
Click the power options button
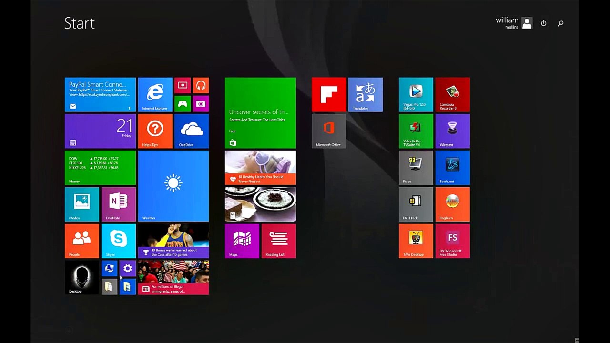543,23
